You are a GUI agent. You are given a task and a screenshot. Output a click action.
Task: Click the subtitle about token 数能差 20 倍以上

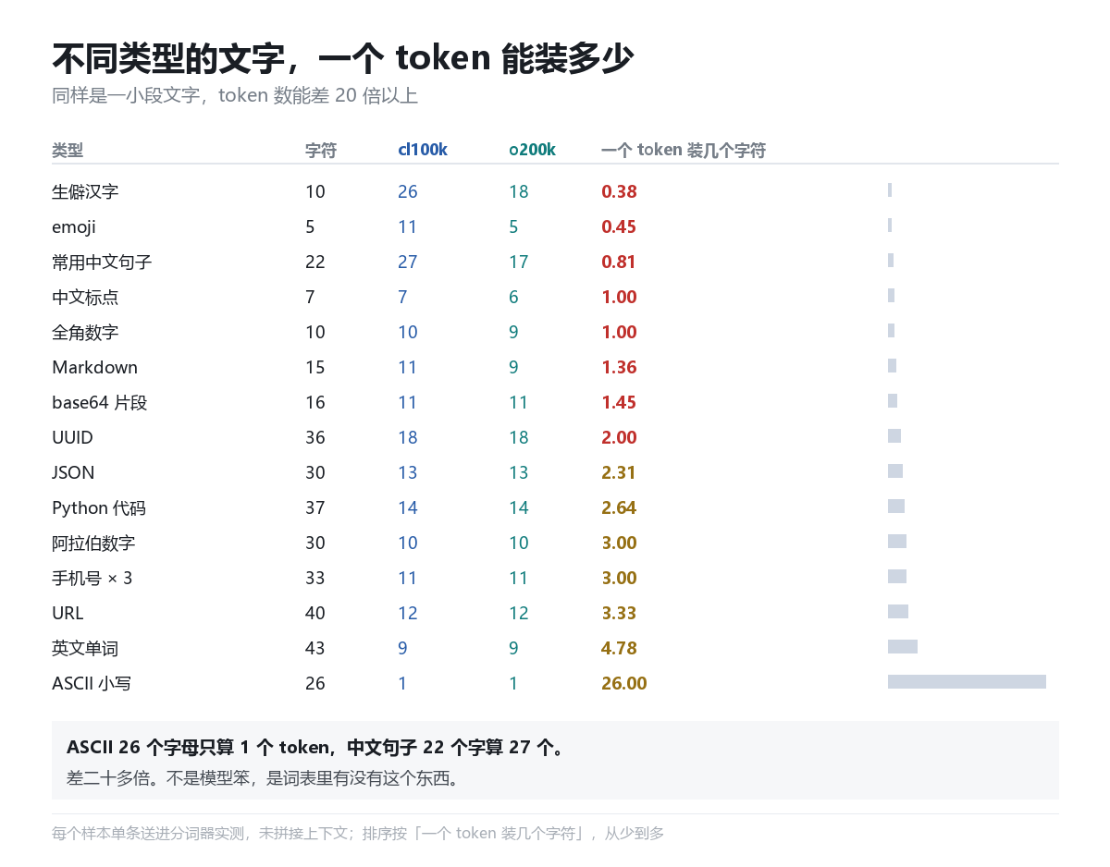coord(235,96)
